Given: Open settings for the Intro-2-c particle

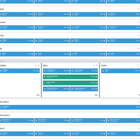Looking at the screenshot, I should [x=104, y=134].
